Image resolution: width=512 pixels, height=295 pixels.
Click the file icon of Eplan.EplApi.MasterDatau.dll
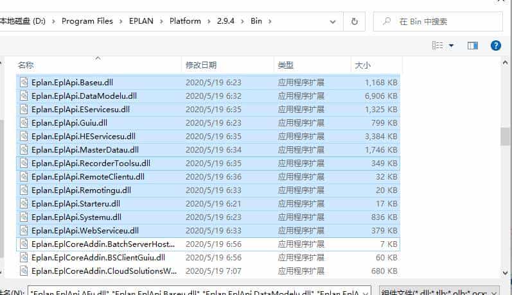[24, 149]
